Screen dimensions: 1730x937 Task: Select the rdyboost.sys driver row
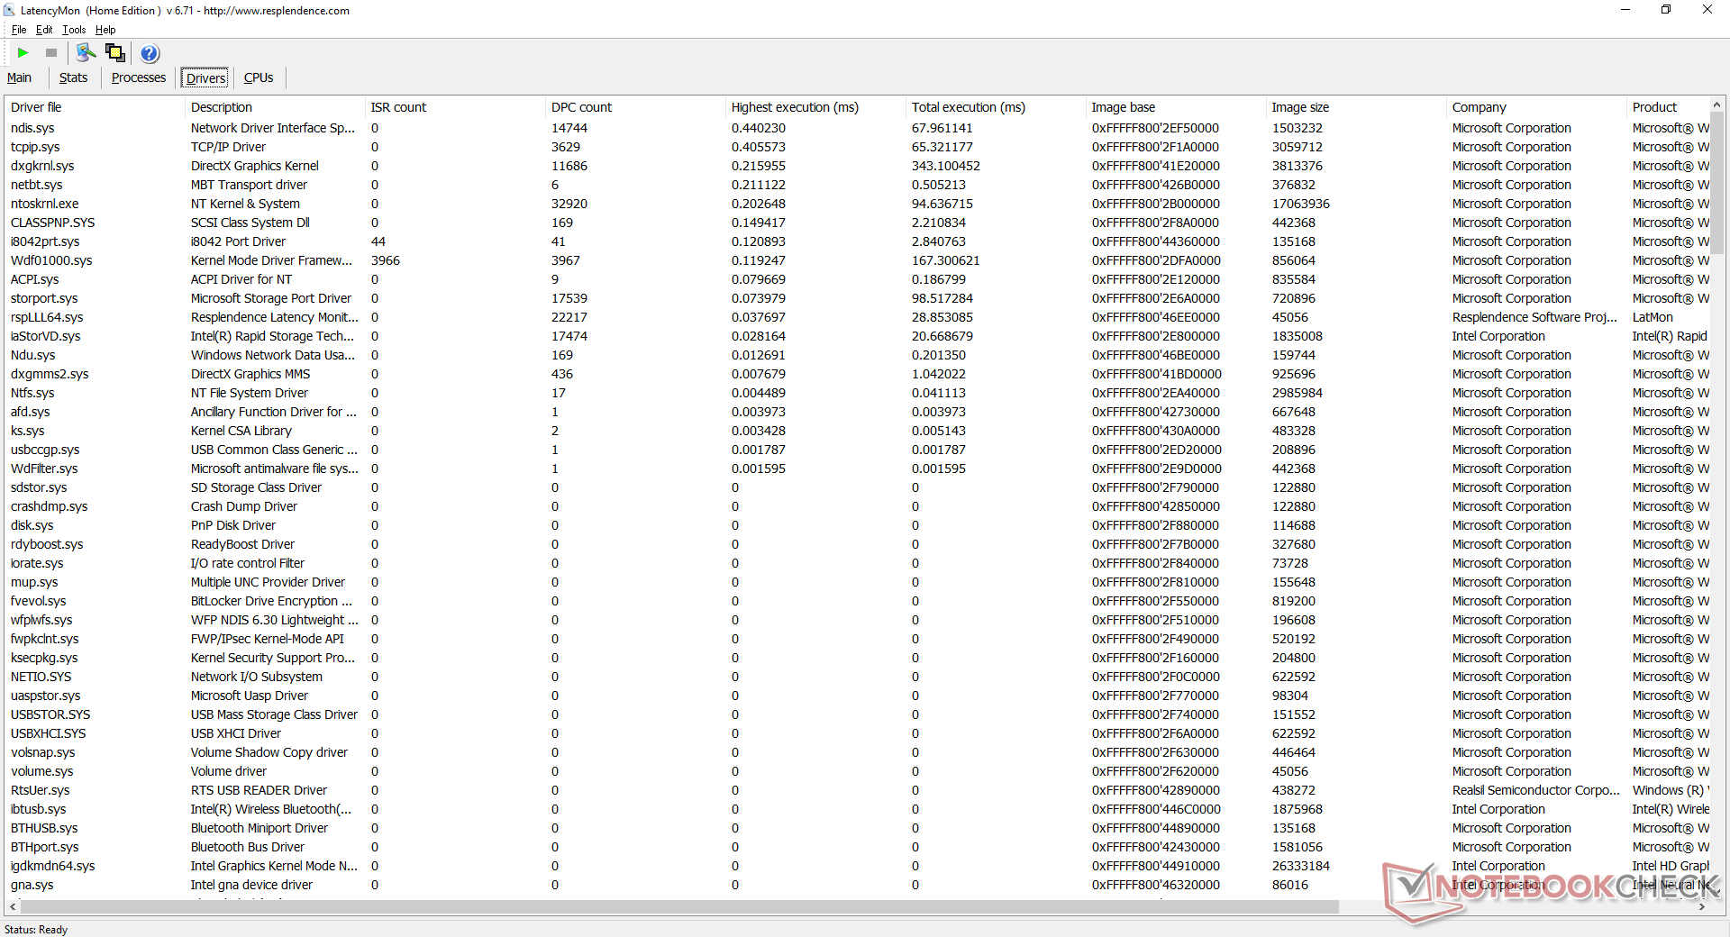coord(857,544)
